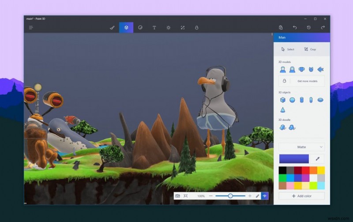This screenshot has width=353, height=222.
Task: Select the bright red swatch
Action: point(305,170)
